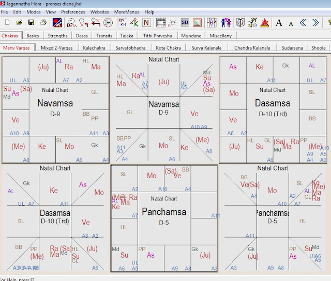This screenshot has height=281, width=331.
Task: Click the Om symbol with speaker icon
Action: [252, 23]
